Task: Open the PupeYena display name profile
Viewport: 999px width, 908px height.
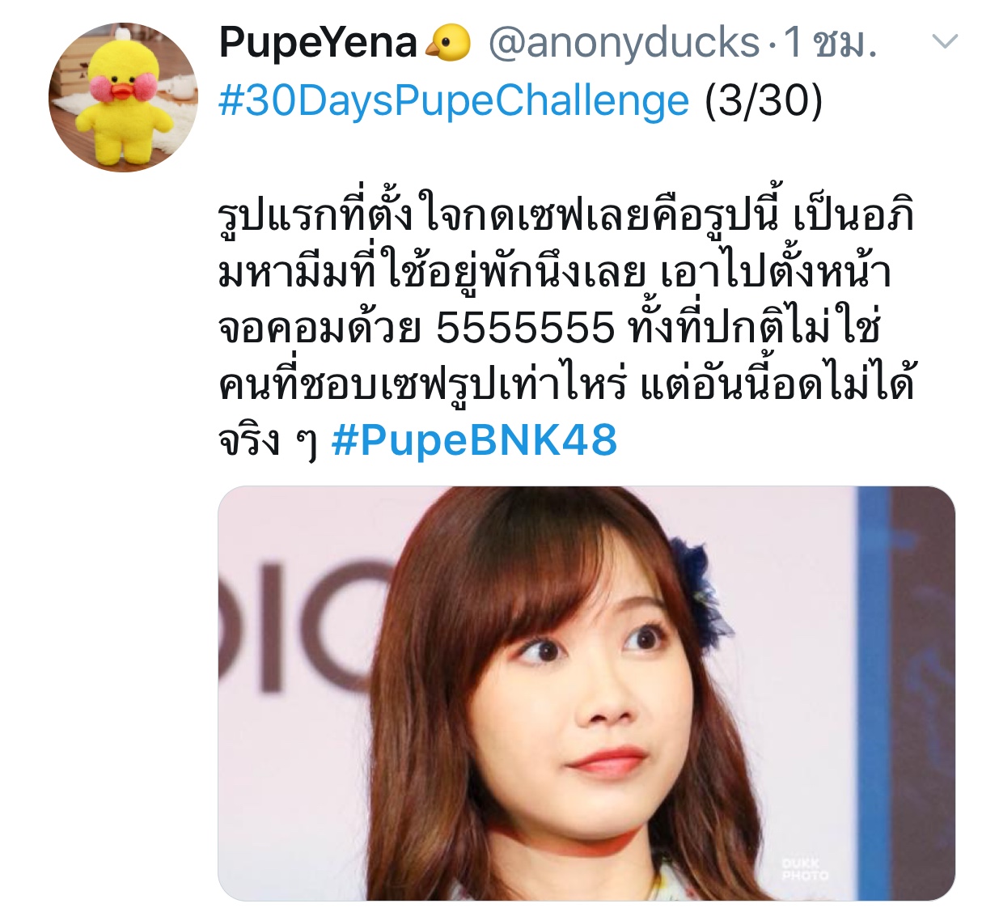Action: 318,43
